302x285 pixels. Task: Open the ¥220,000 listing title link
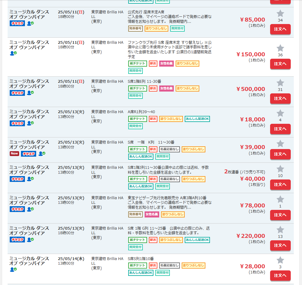(29, 231)
